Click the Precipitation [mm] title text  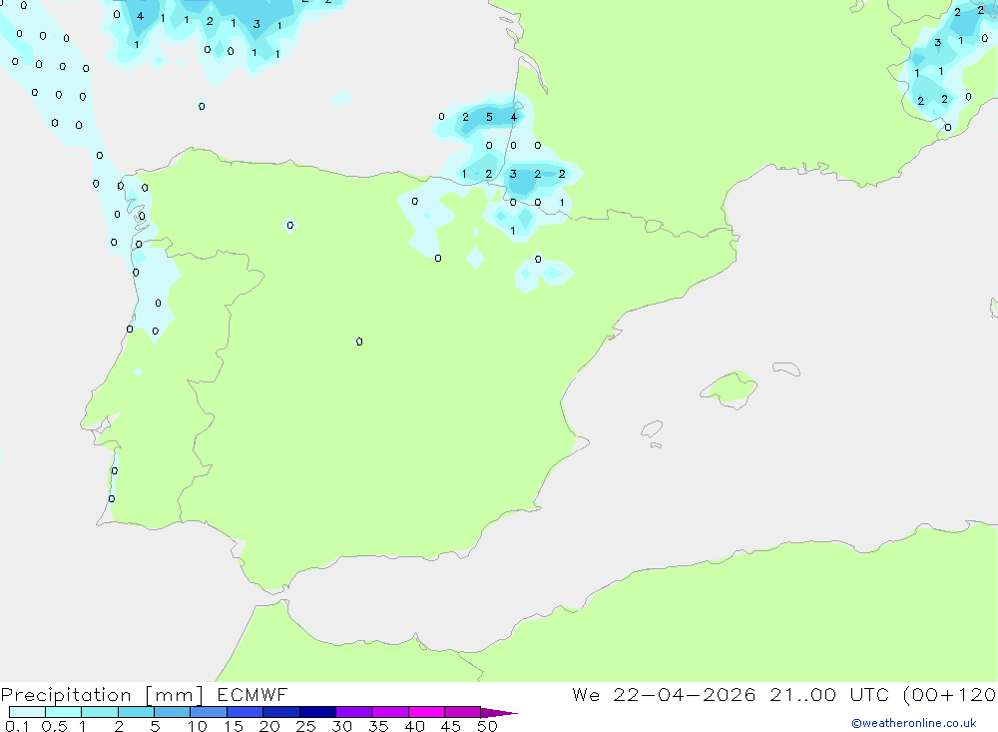pos(103,695)
